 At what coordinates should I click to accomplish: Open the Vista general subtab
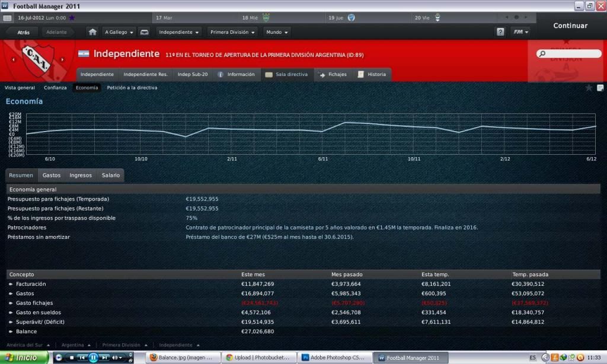pos(20,88)
